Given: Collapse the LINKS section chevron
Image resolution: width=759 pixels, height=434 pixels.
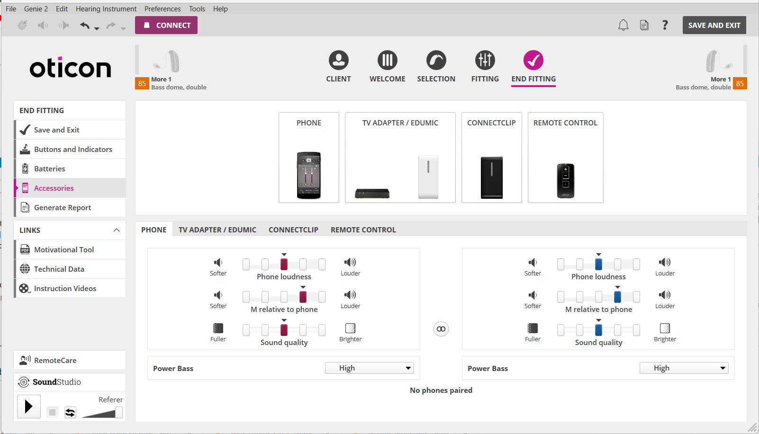Looking at the screenshot, I should pyautogui.click(x=117, y=230).
